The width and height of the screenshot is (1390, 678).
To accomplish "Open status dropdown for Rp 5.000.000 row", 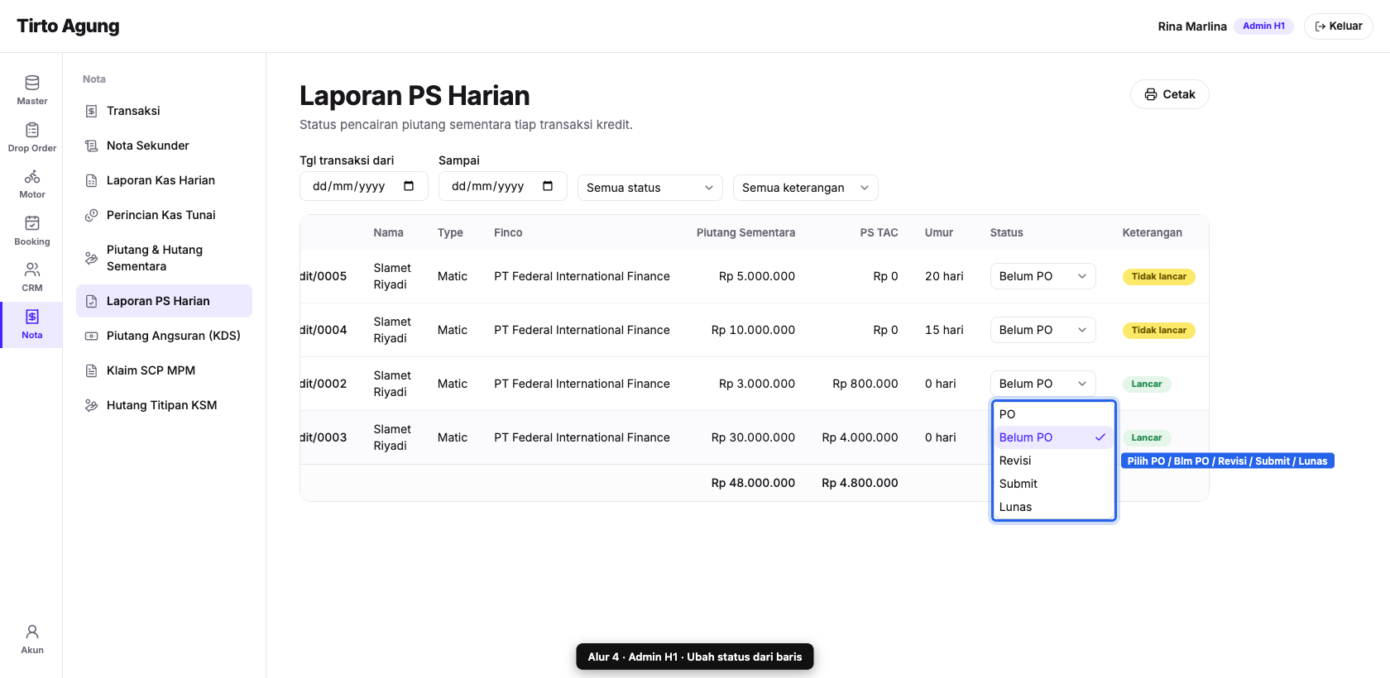I will 1042,276.
